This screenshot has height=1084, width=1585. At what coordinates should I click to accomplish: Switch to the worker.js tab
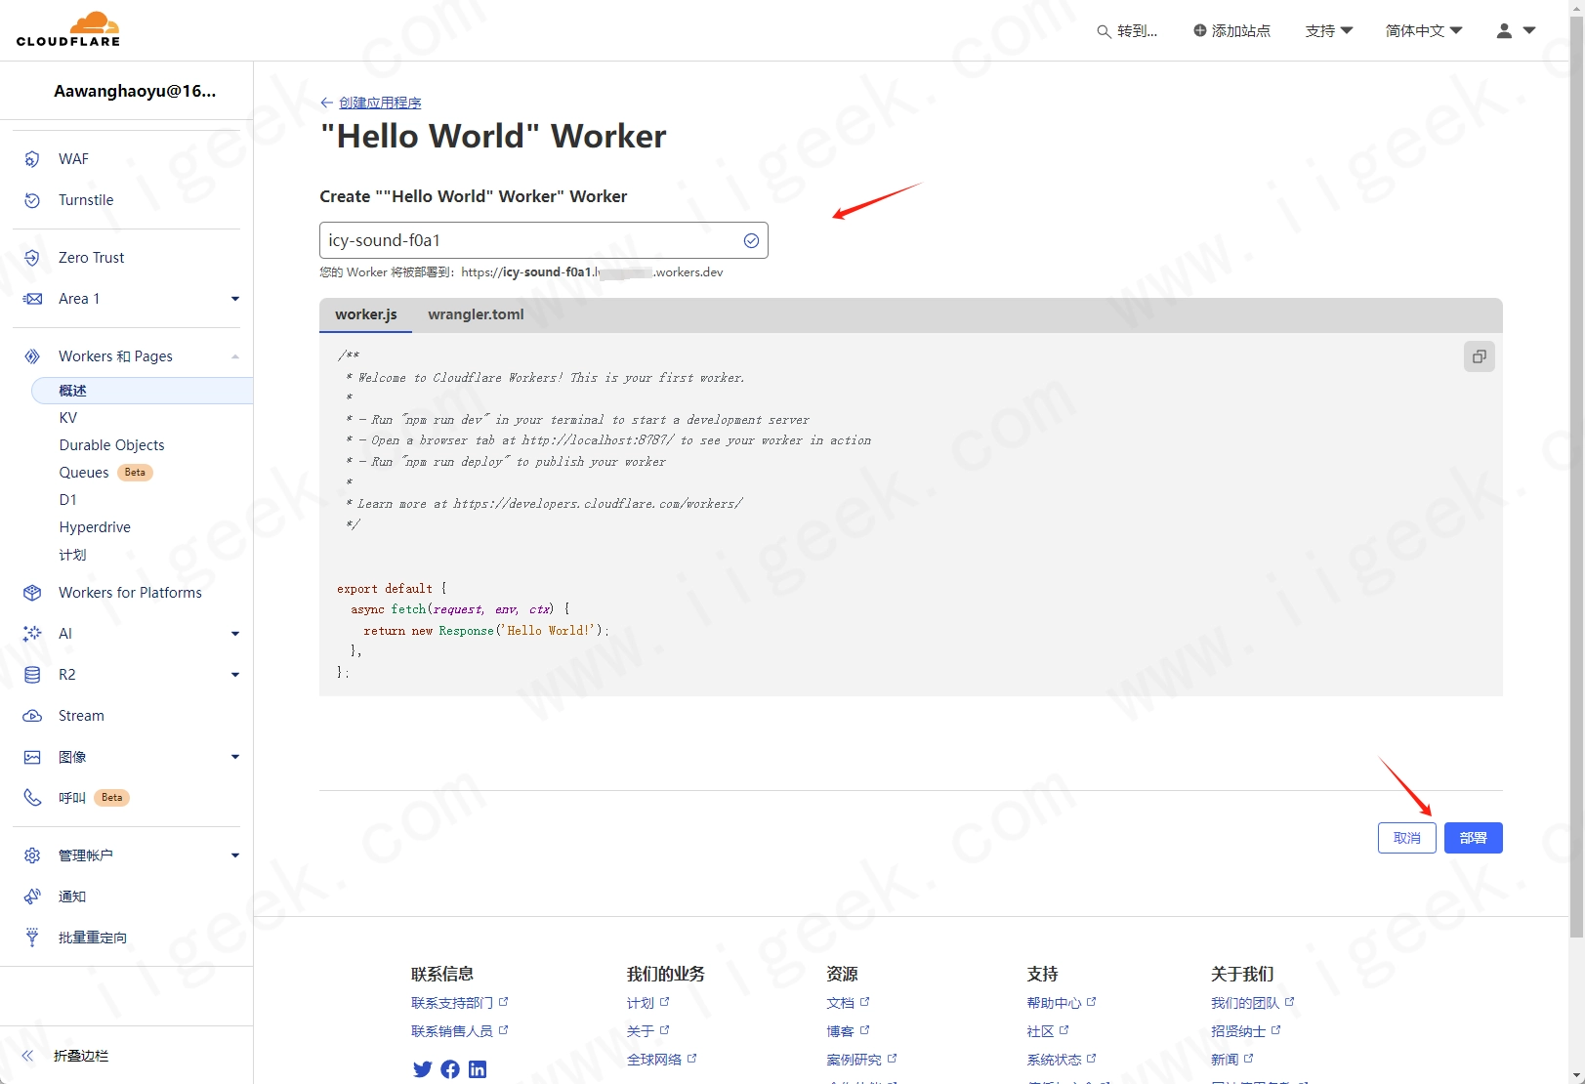(366, 314)
